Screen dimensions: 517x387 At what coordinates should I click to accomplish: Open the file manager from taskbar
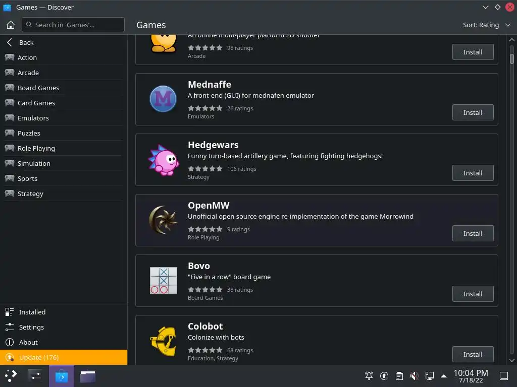pyautogui.click(x=88, y=376)
